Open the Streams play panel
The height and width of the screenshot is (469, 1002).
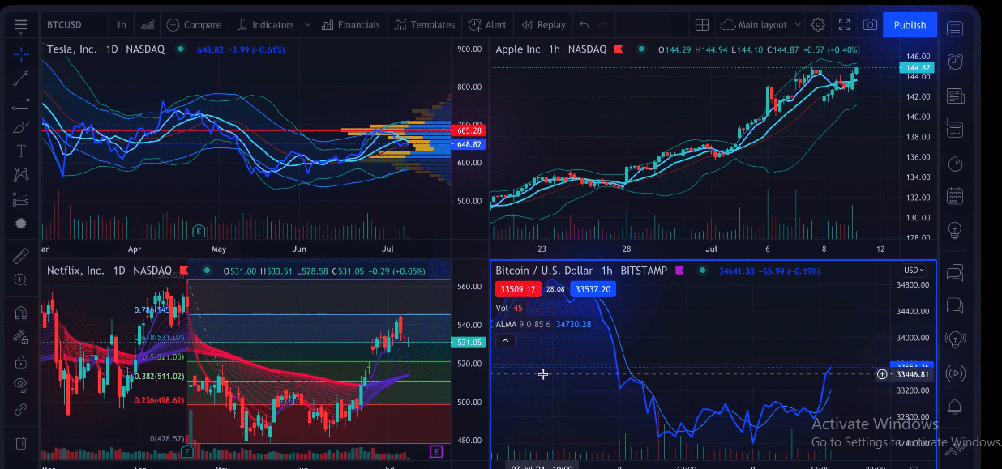point(955,373)
